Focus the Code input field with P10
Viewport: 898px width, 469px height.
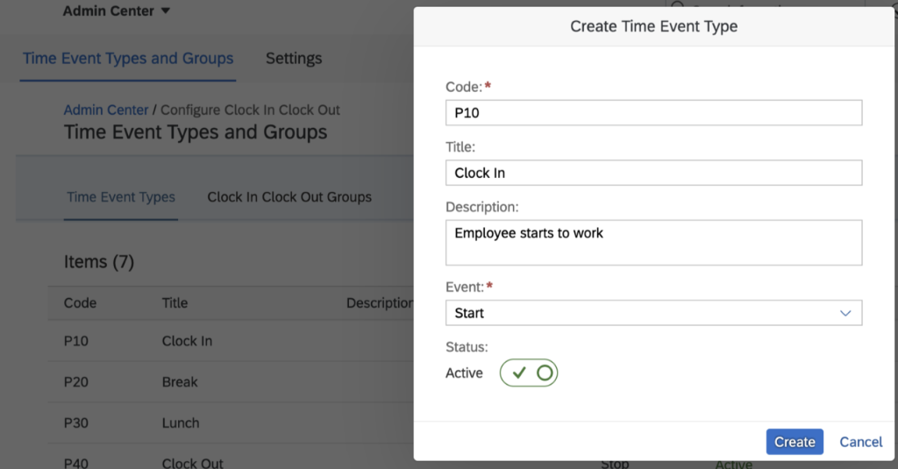click(653, 113)
